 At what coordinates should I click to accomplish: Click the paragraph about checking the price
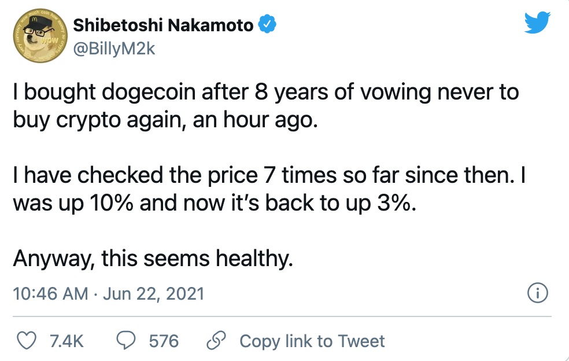[269, 189]
